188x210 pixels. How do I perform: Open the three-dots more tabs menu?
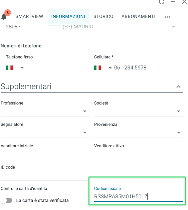pos(168,17)
